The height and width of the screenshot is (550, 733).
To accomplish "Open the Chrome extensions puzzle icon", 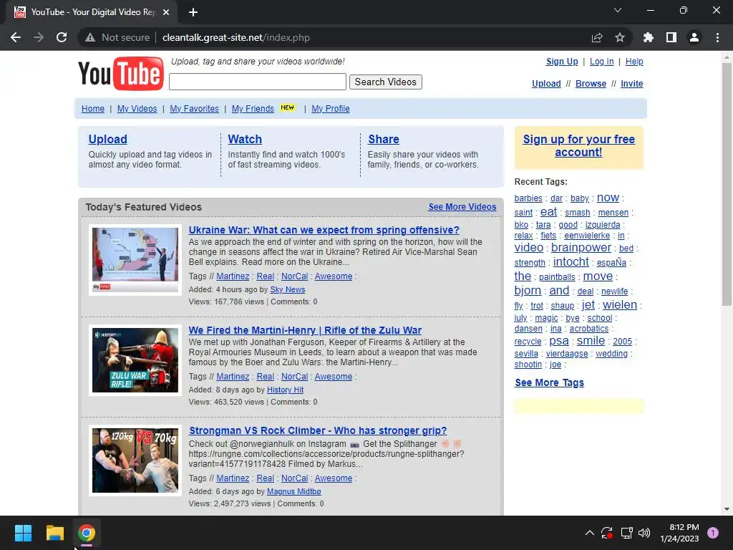I will pos(648,37).
